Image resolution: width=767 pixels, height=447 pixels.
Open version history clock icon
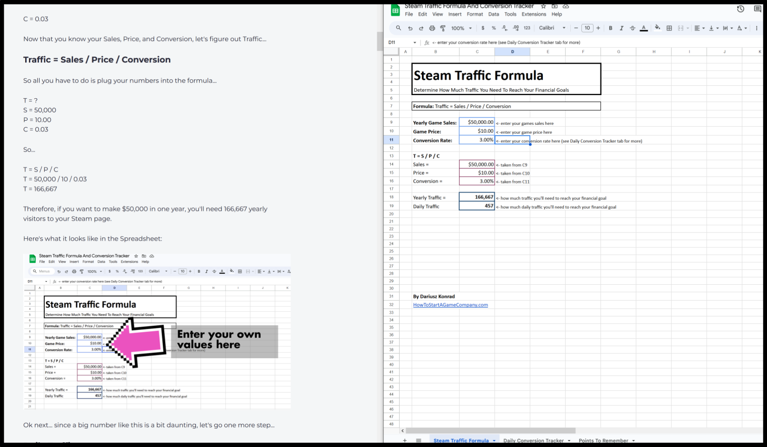740,9
